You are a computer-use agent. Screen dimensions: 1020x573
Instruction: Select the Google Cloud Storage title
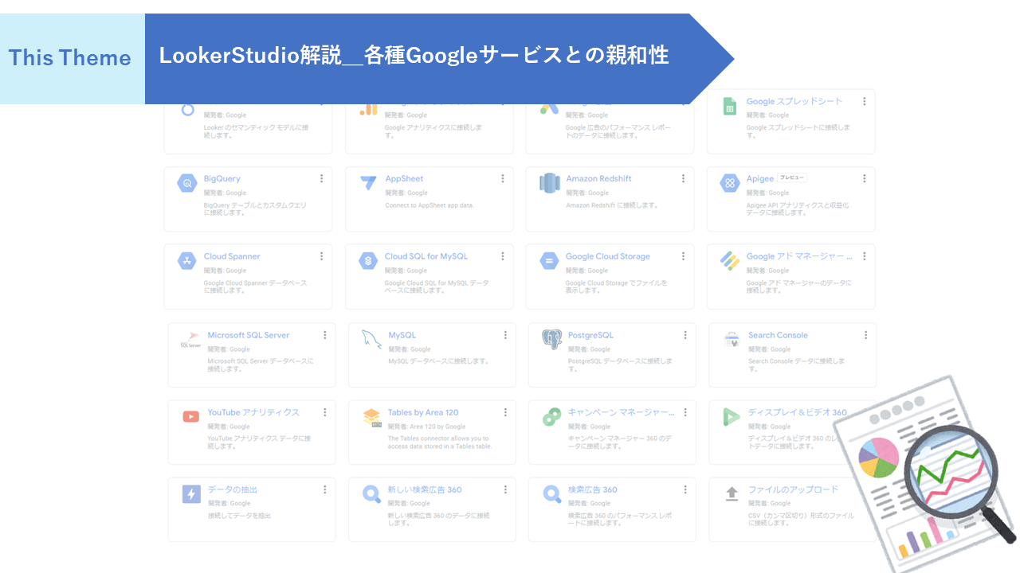(608, 256)
